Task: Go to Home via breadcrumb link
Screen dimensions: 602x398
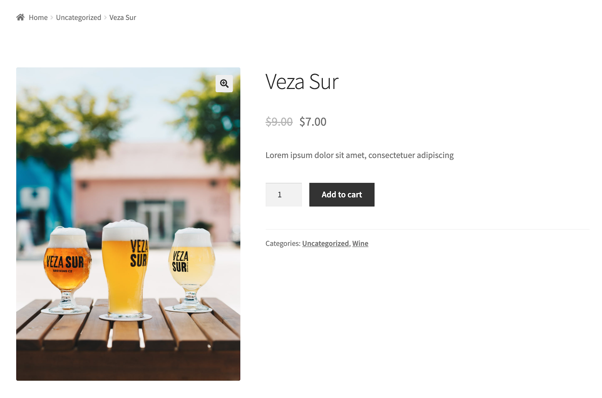Action: click(x=38, y=17)
